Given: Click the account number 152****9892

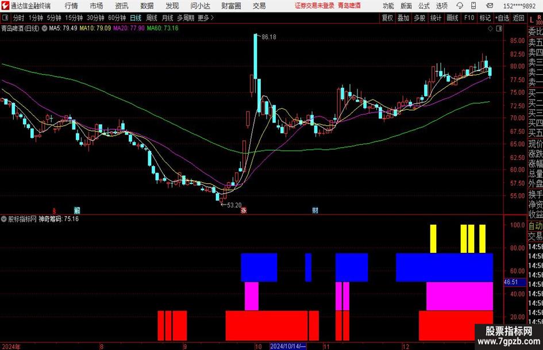Looking at the screenshot, I should point(519,6).
